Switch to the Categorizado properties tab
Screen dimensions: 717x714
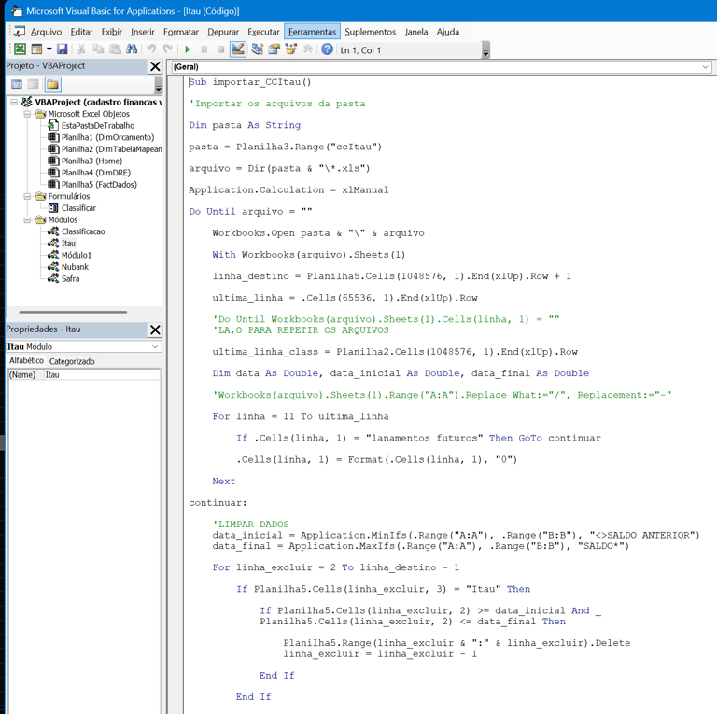(72, 361)
